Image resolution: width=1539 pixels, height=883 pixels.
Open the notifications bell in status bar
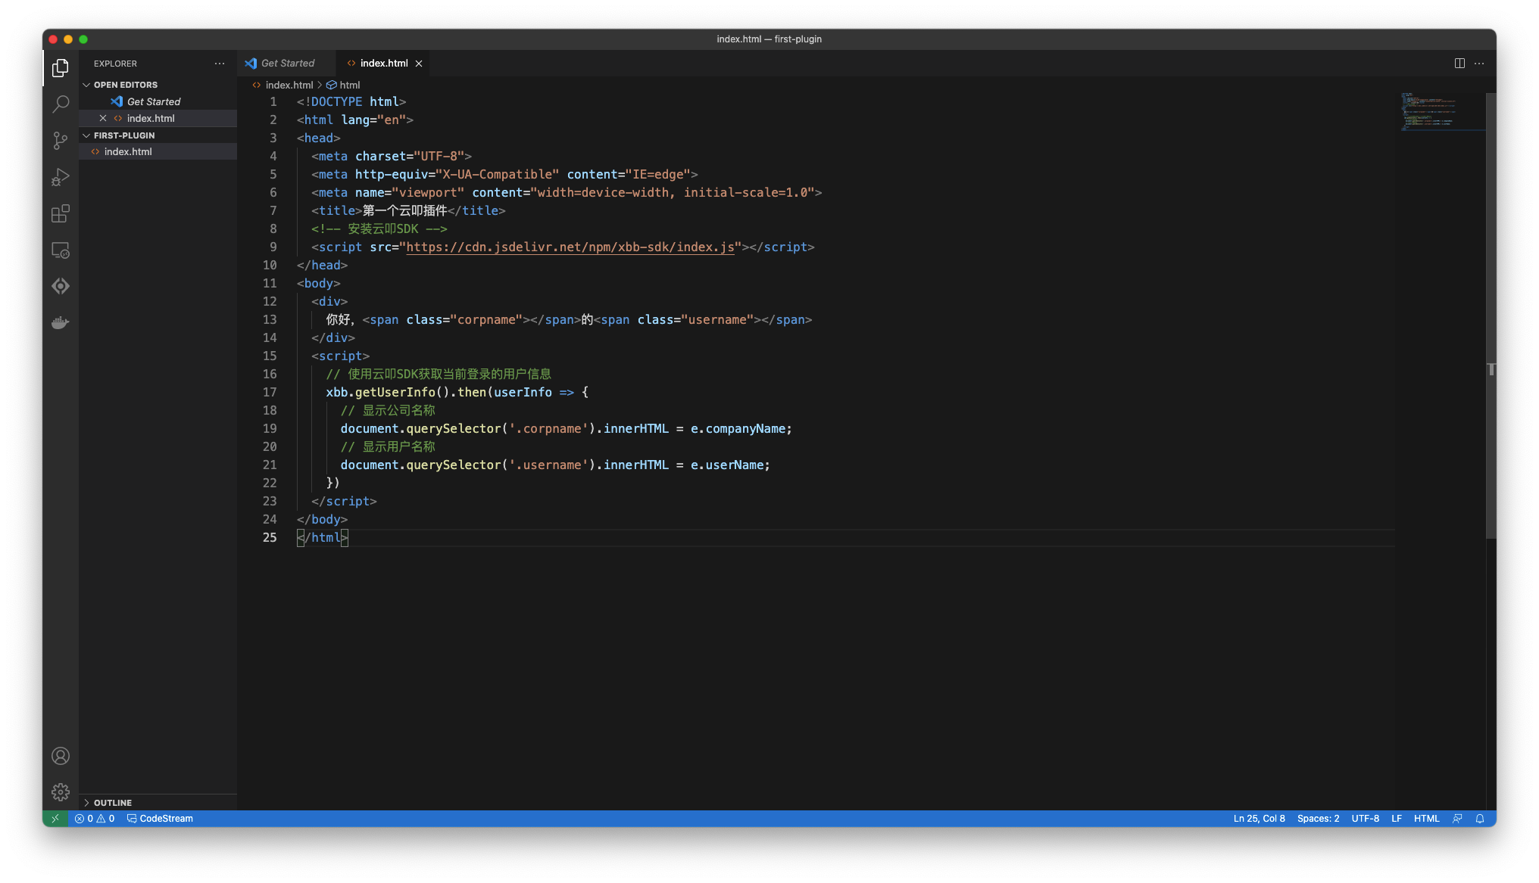(x=1480, y=819)
